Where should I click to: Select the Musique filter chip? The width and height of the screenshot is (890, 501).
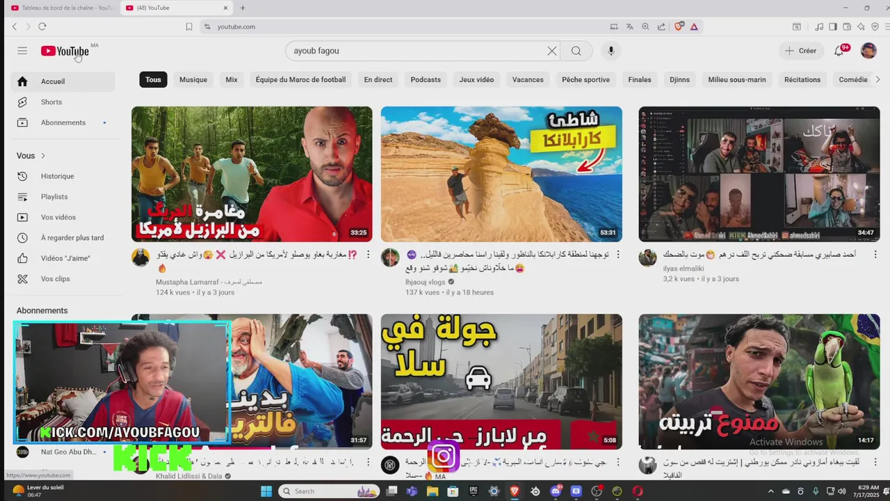[193, 79]
